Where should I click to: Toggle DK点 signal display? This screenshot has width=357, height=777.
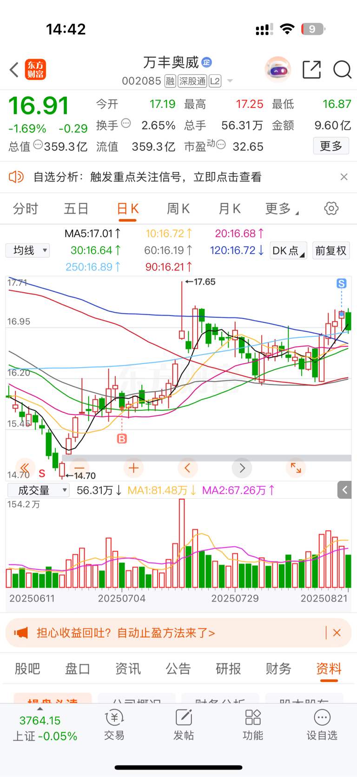[x=288, y=250]
